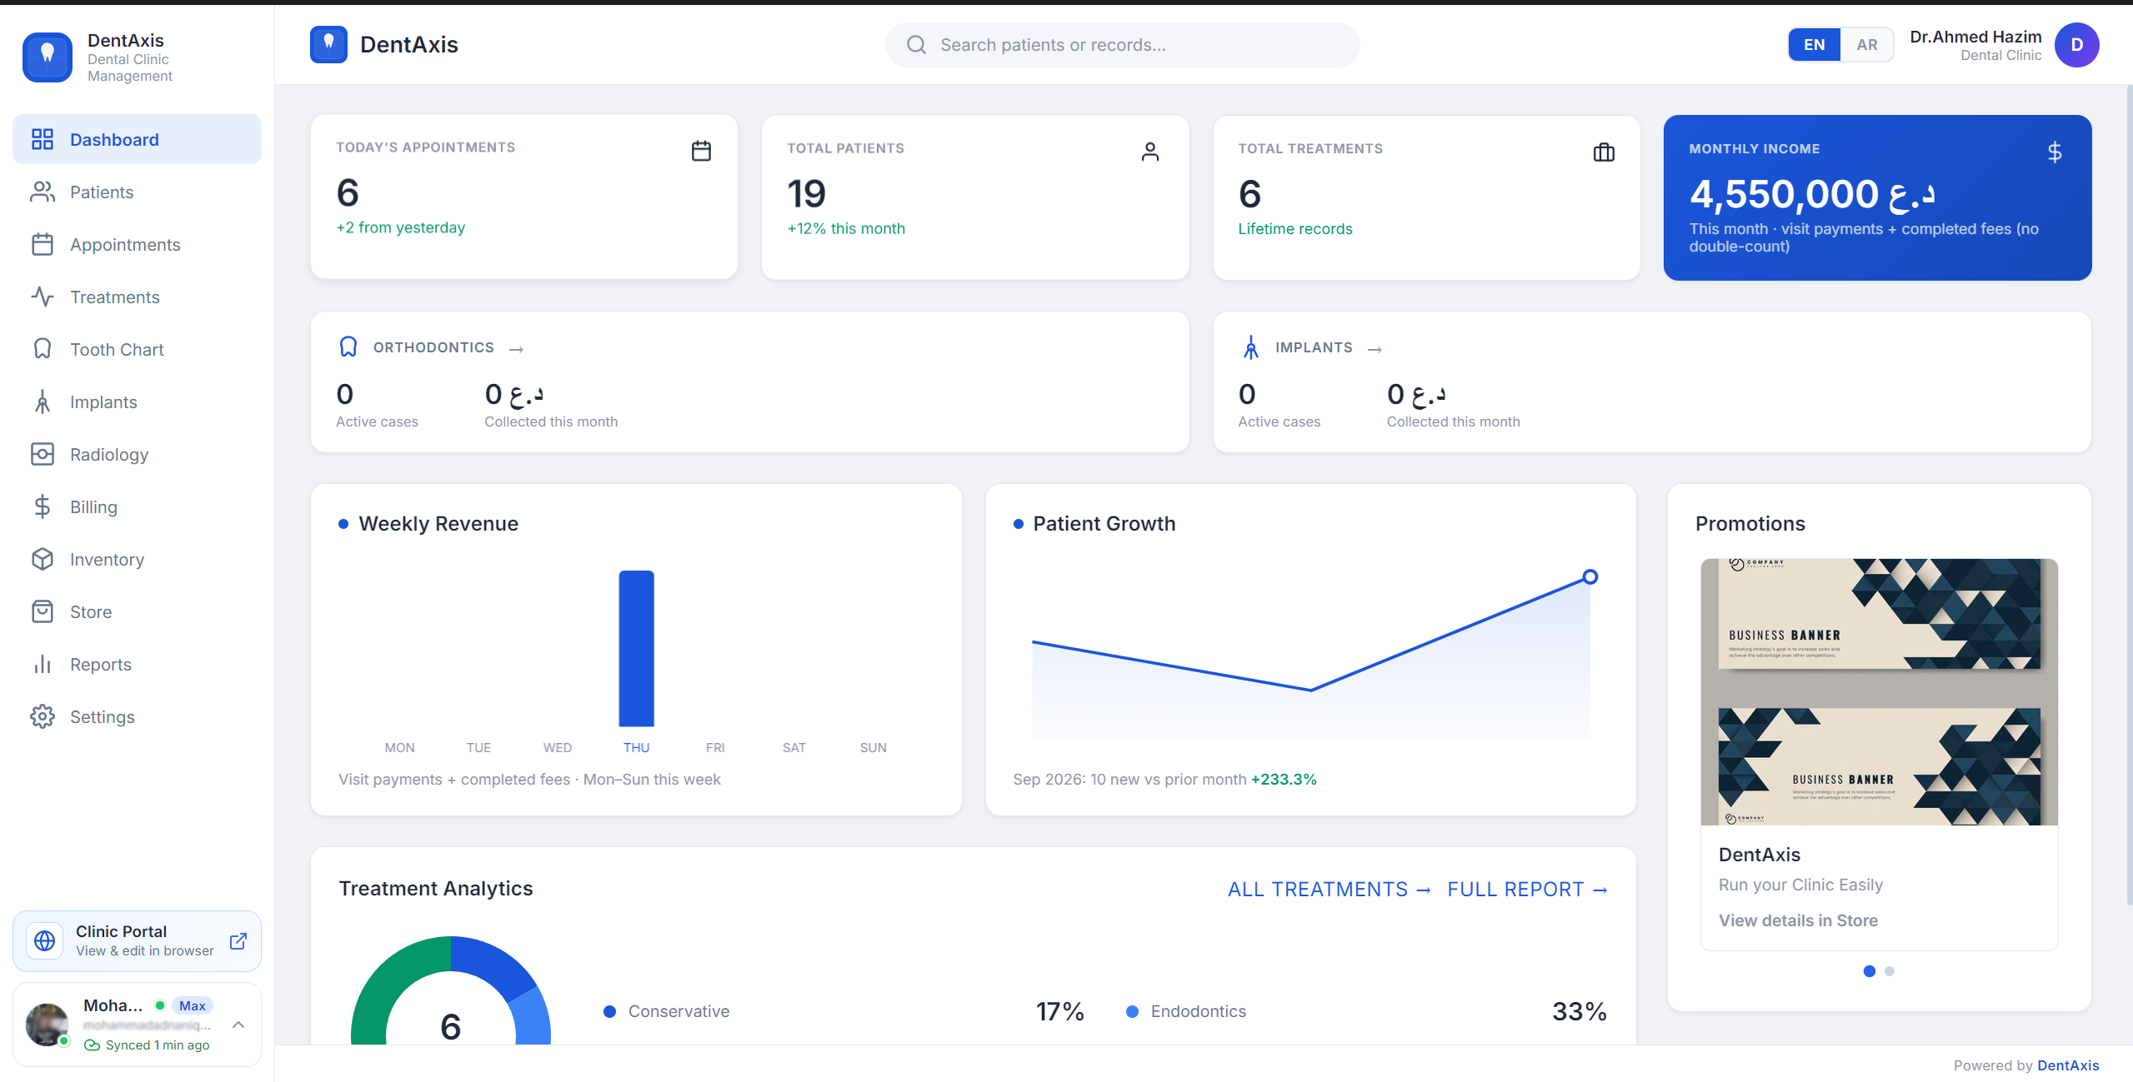Select the second promotions carousel dot

coord(1889,970)
